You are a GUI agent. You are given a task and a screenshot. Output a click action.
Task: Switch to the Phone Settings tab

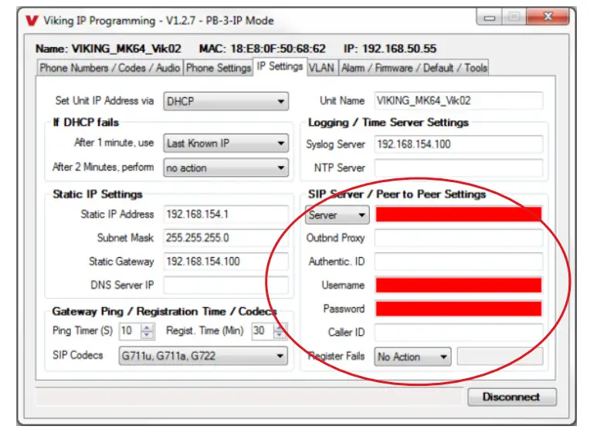click(219, 68)
